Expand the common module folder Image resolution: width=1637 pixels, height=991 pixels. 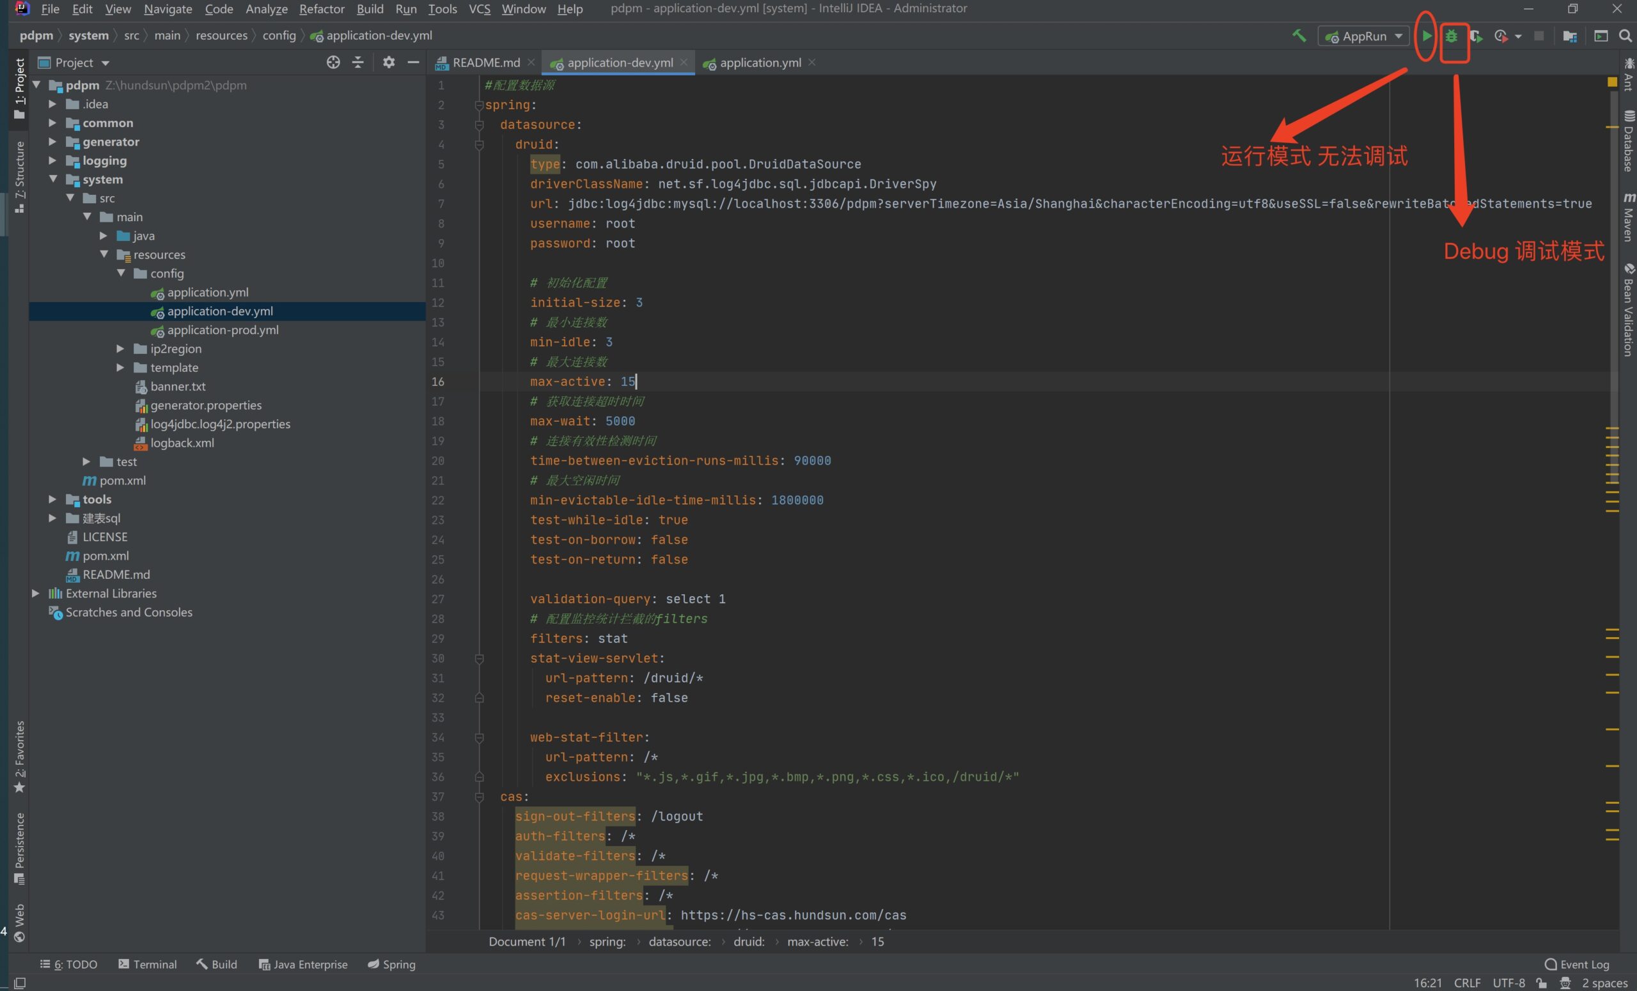click(x=52, y=123)
